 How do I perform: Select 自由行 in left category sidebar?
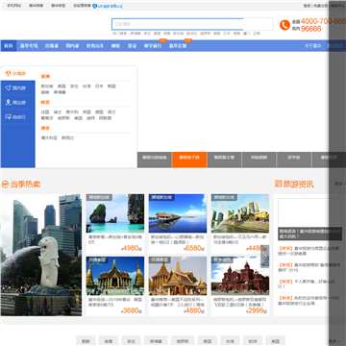pyautogui.click(x=17, y=117)
